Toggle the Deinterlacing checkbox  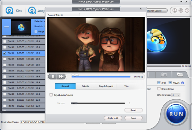point(159,89)
